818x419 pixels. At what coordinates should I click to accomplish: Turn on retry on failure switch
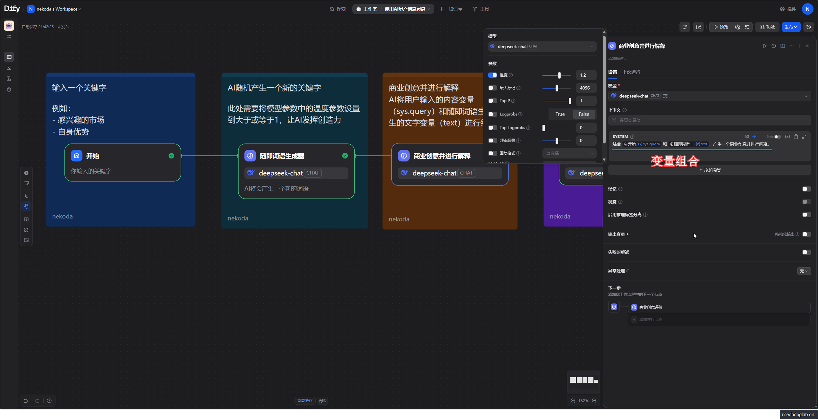(x=806, y=252)
